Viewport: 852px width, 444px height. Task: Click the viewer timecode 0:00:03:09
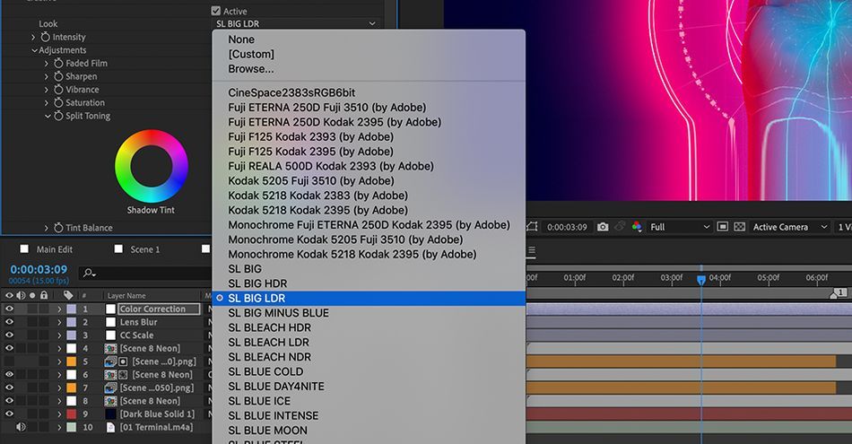(567, 227)
